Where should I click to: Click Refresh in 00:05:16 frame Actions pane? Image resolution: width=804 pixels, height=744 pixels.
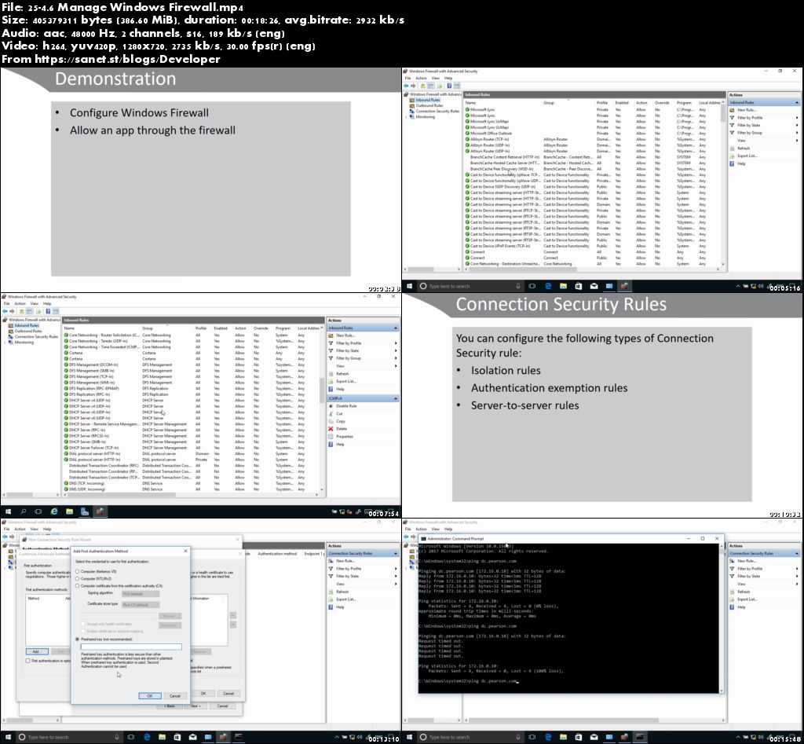click(744, 148)
